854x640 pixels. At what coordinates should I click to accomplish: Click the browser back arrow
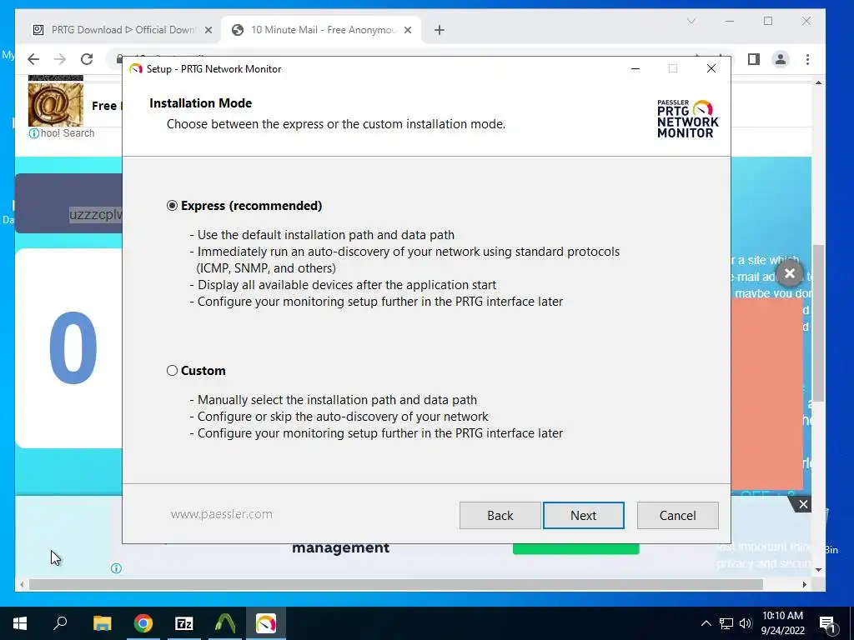point(33,59)
